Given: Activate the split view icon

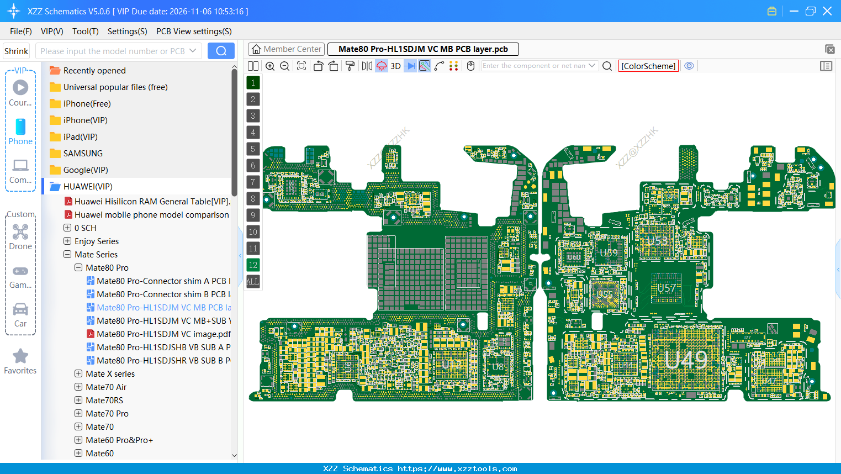Looking at the screenshot, I should [x=253, y=66].
